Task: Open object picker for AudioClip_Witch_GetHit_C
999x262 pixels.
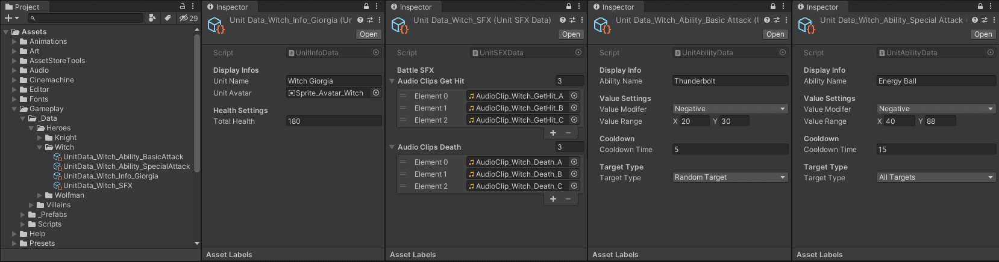Action: 574,120
